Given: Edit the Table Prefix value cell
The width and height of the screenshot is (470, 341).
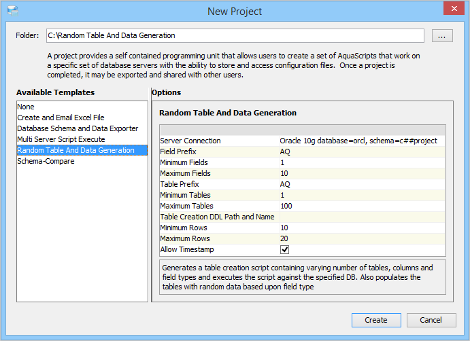Looking at the screenshot, I should click(361, 184).
